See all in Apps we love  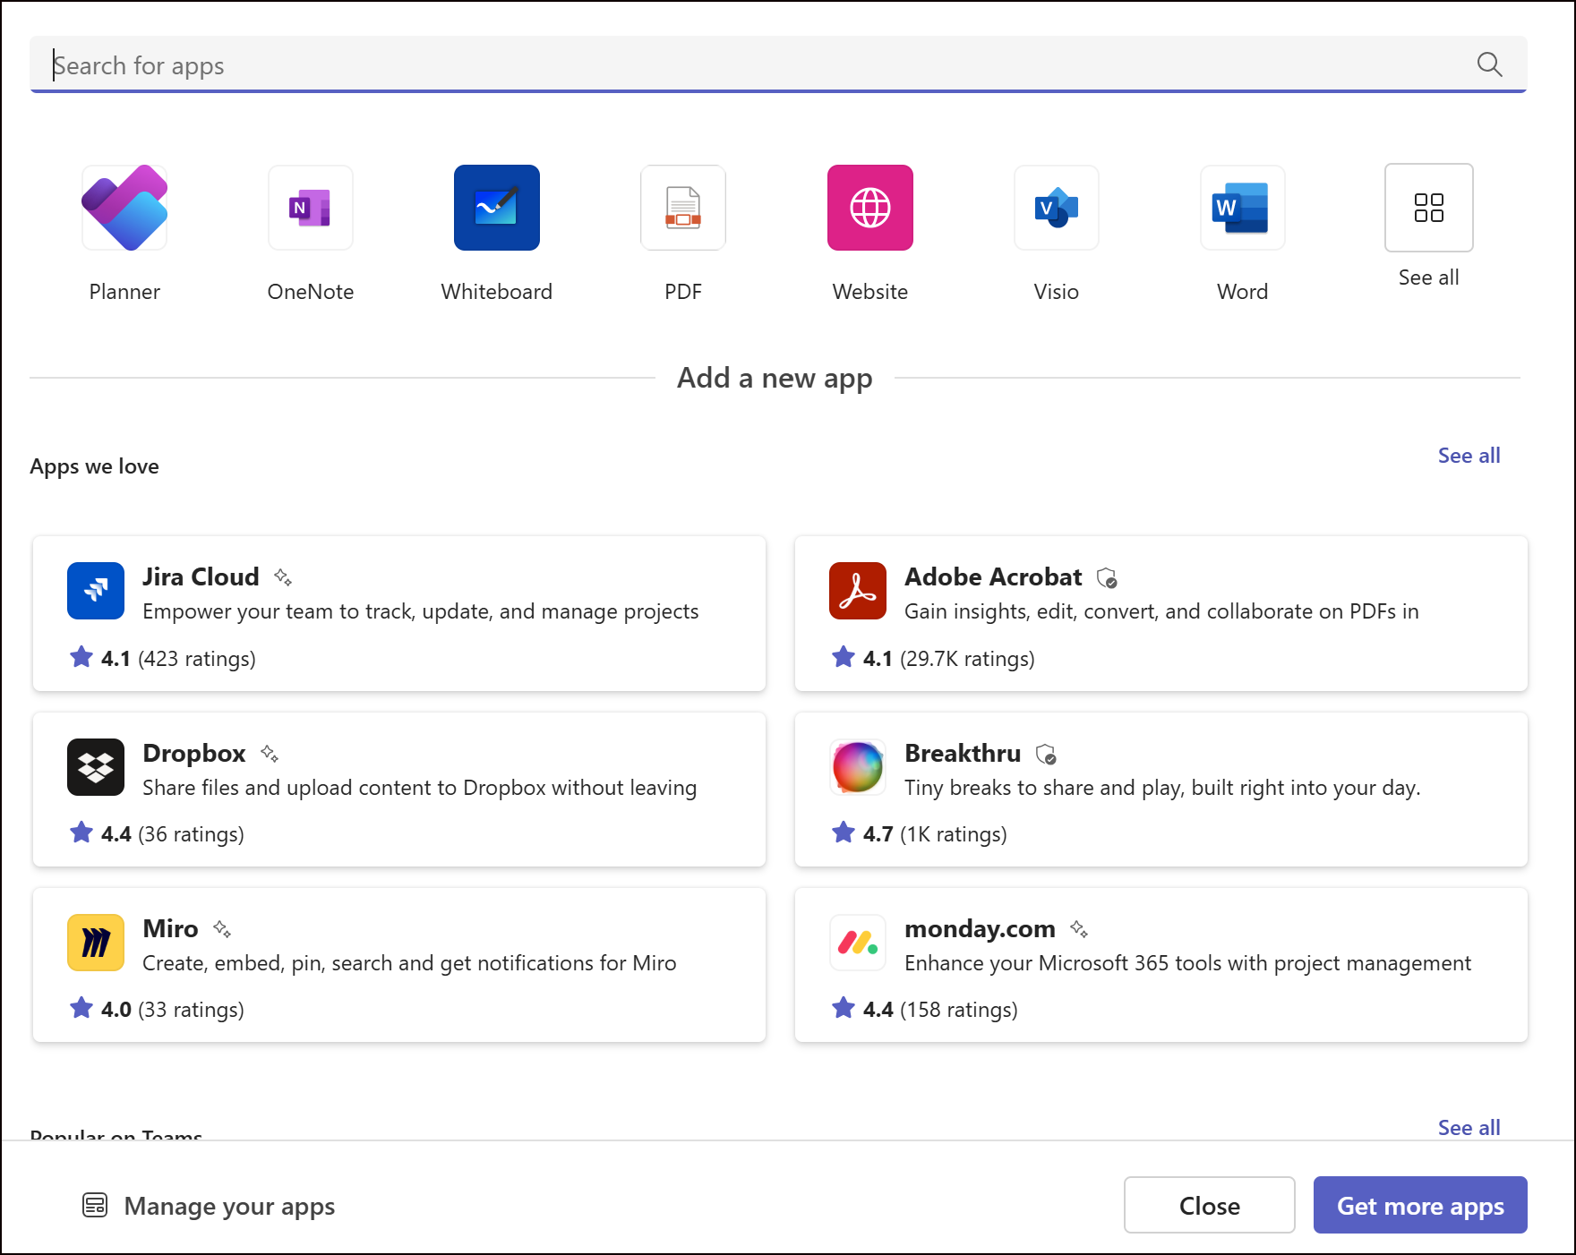[1469, 456]
